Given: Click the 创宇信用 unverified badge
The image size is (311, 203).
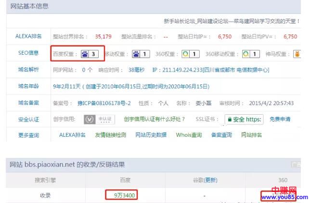Looking at the screenshot, I should click(100, 119).
